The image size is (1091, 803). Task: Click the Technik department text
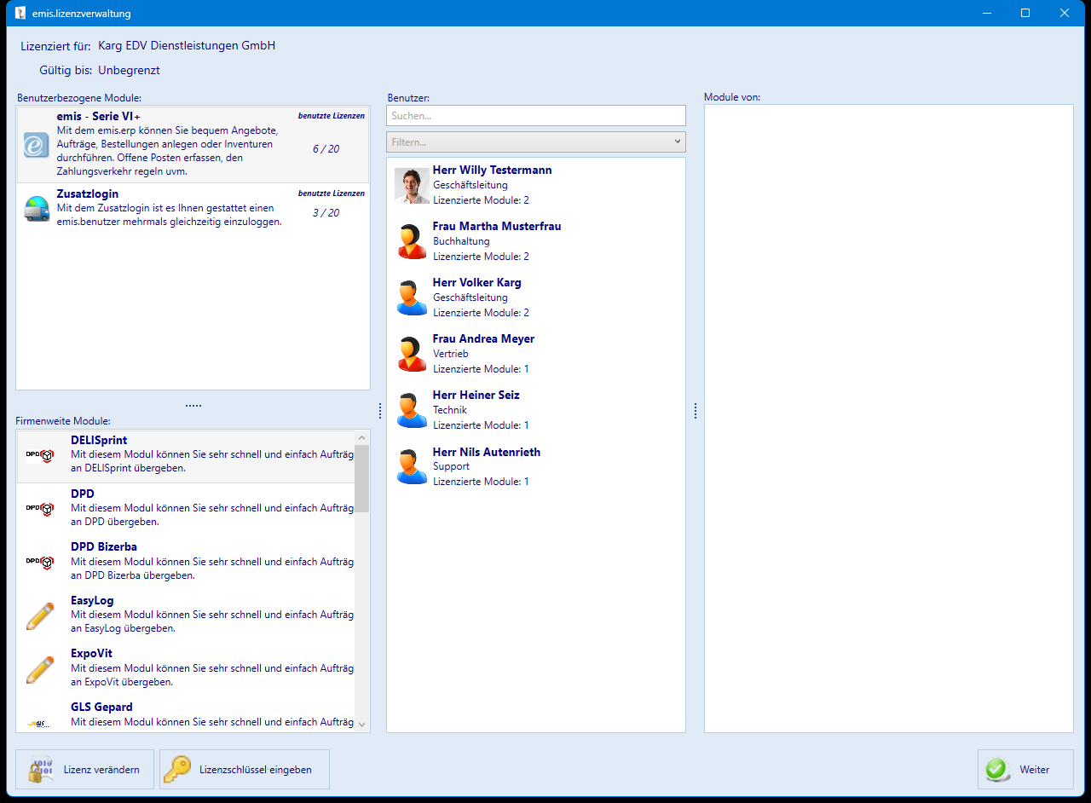pos(450,410)
